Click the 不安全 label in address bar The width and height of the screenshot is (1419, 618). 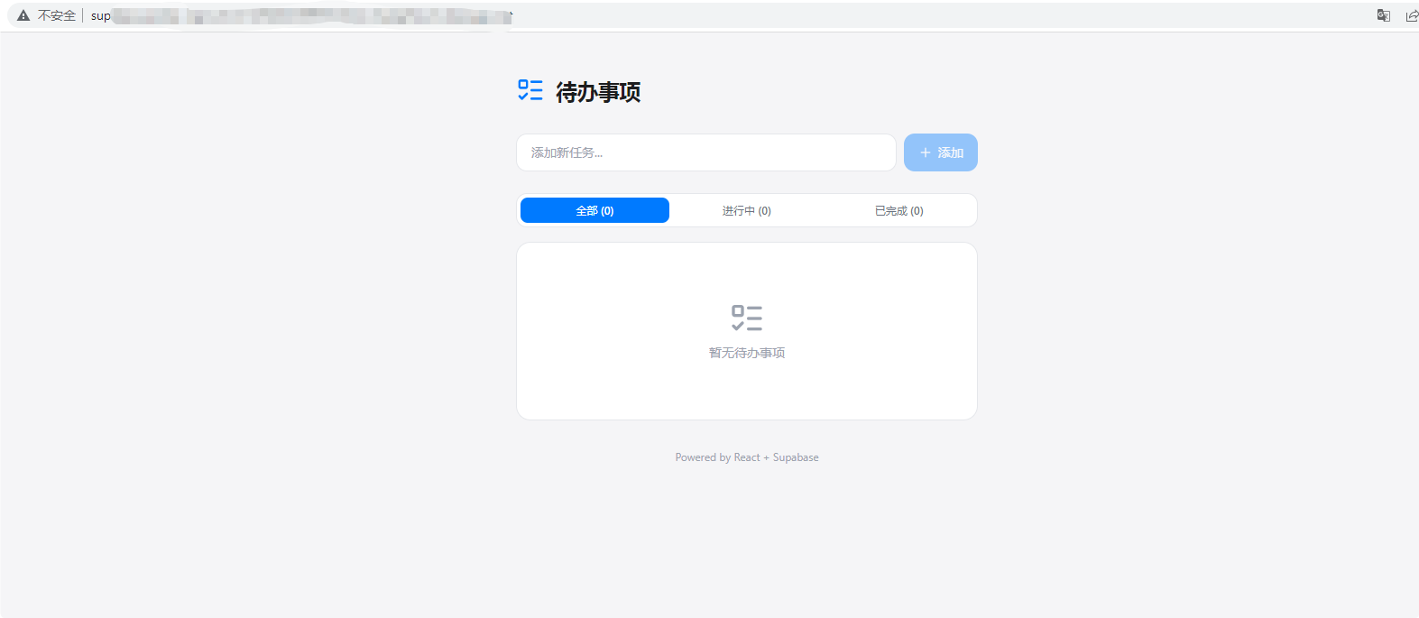pos(57,15)
